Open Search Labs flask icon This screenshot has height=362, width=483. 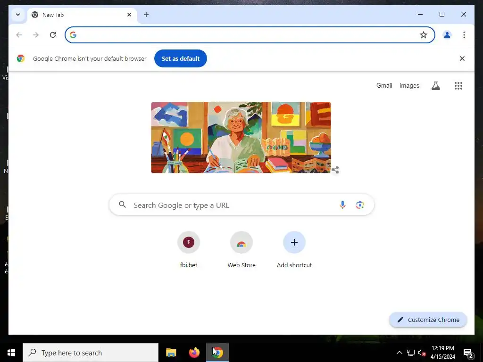click(435, 86)
